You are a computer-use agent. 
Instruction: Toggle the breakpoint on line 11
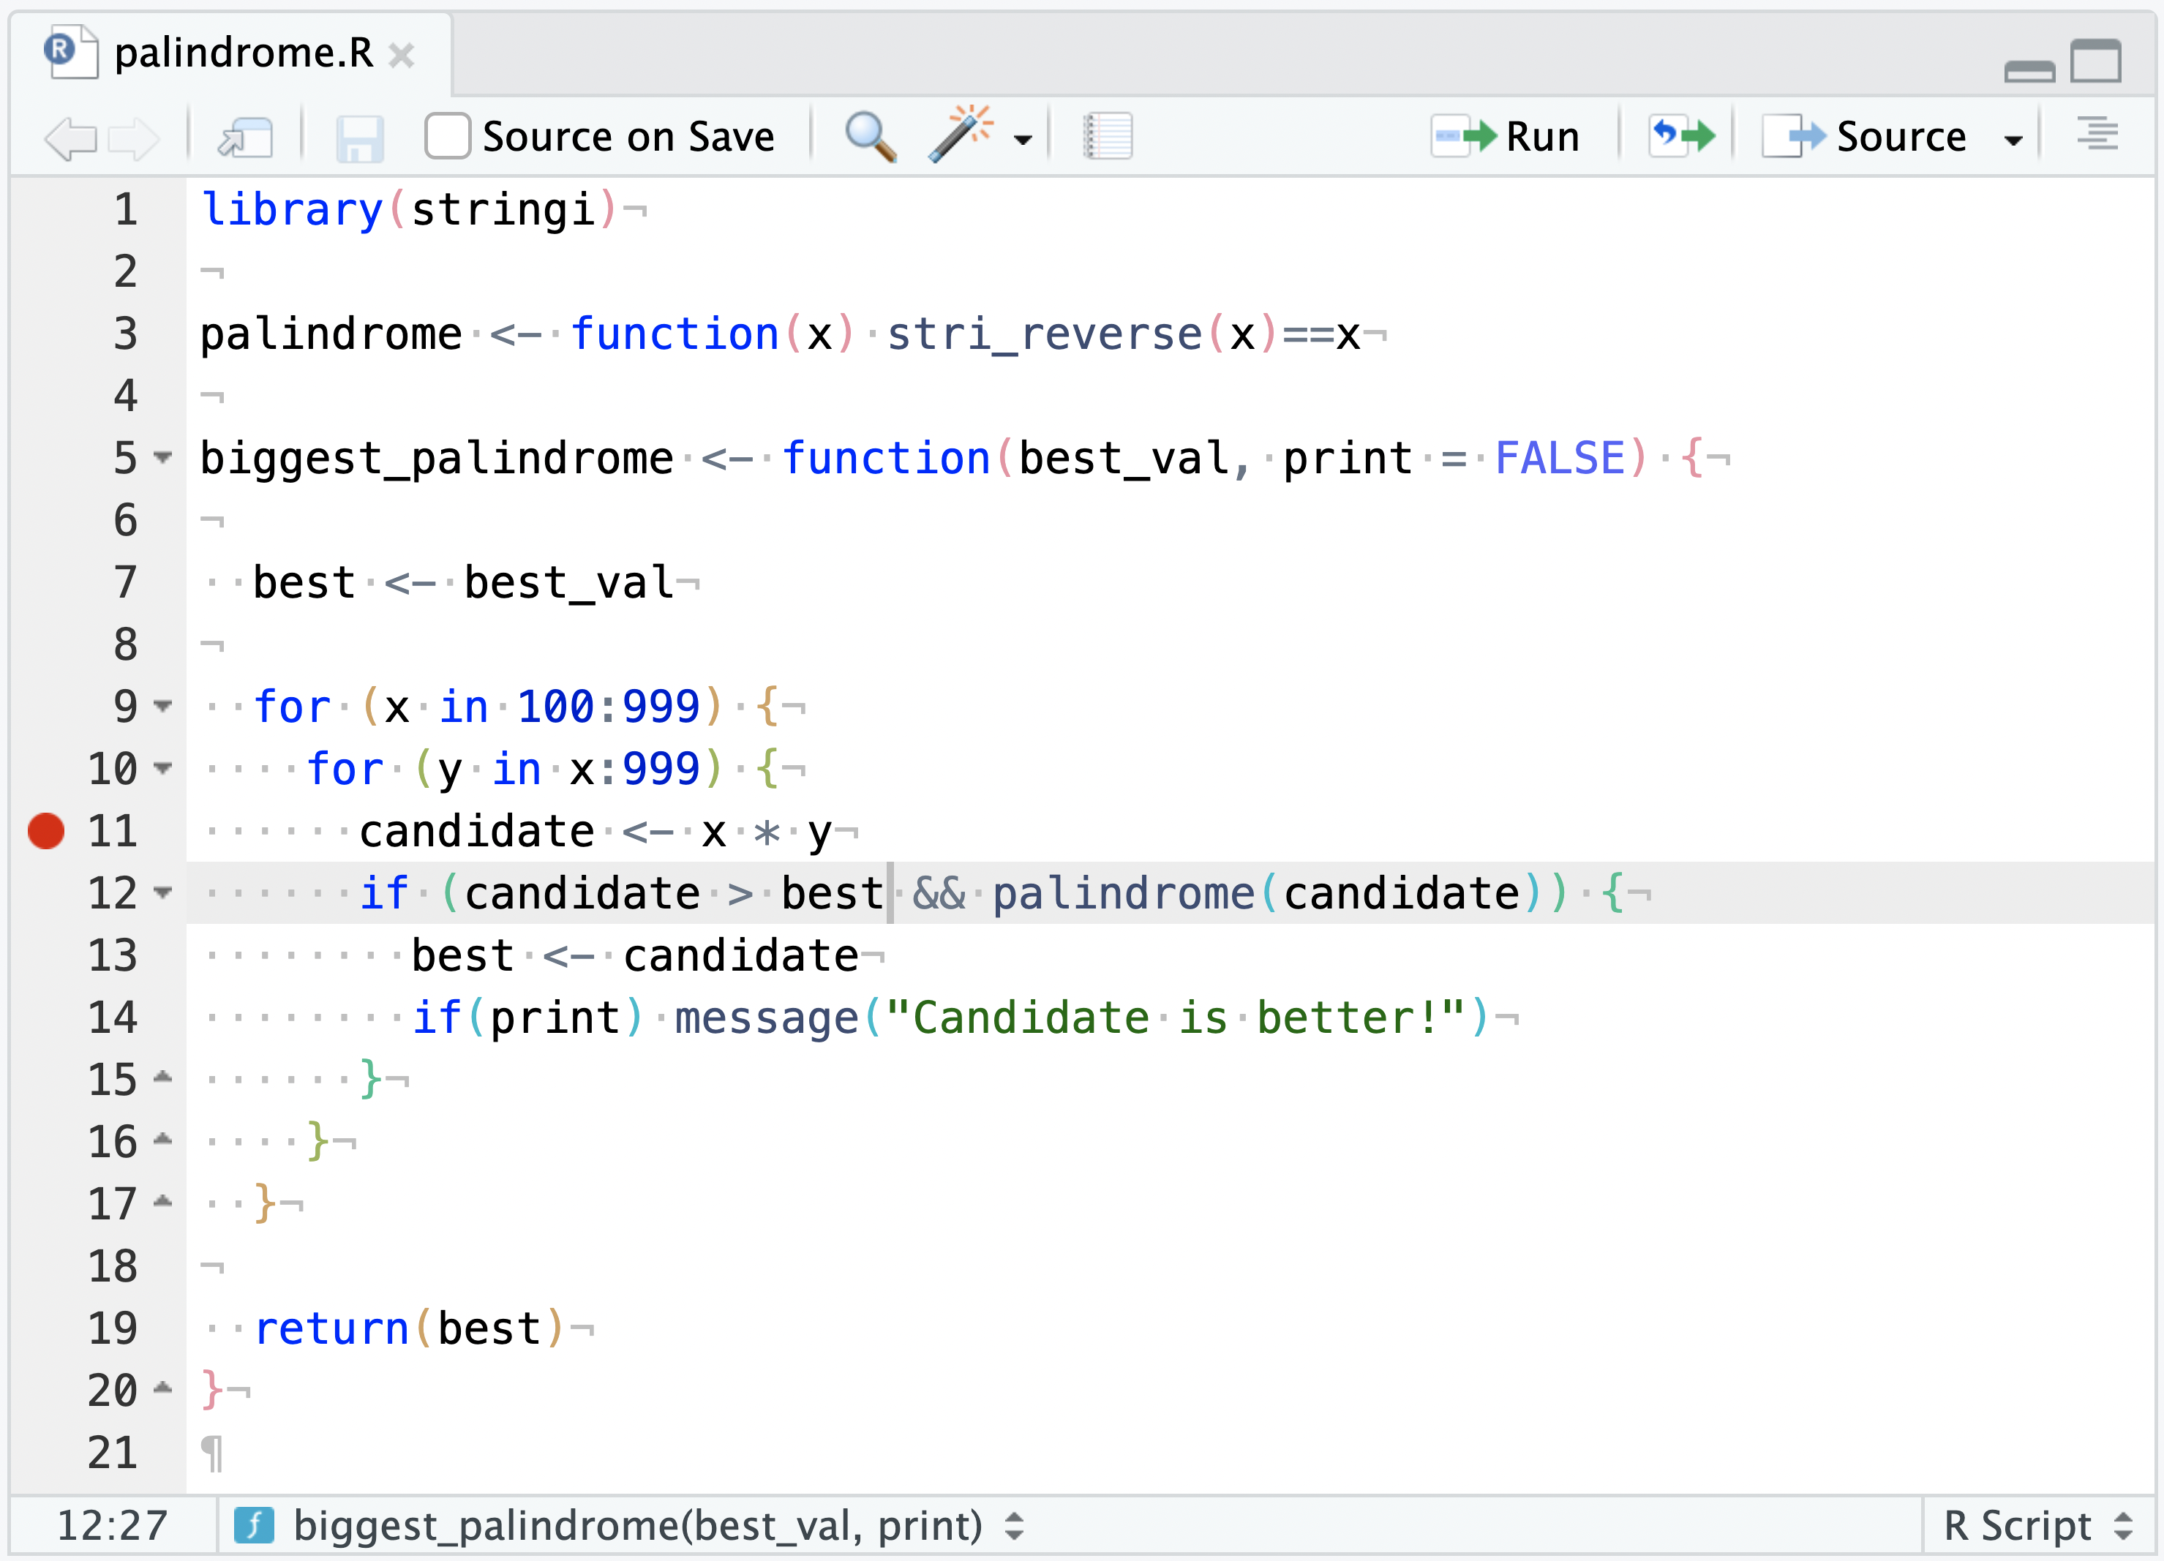[45, 831]
